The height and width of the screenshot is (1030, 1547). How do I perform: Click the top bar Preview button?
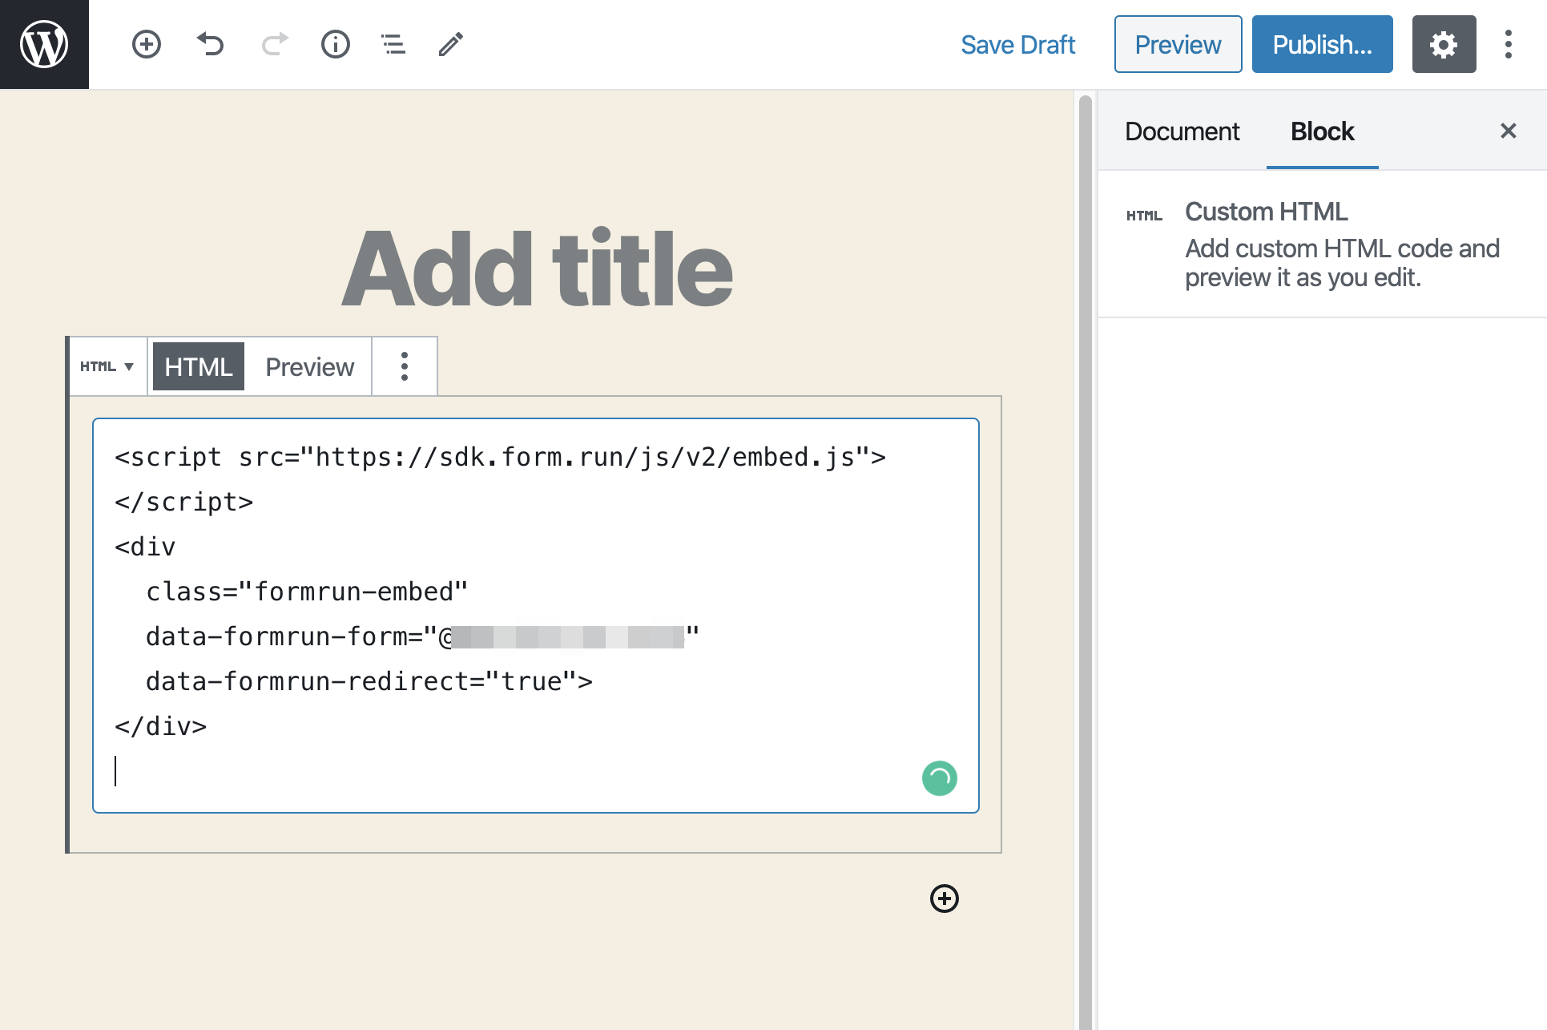pos(1178,44)
